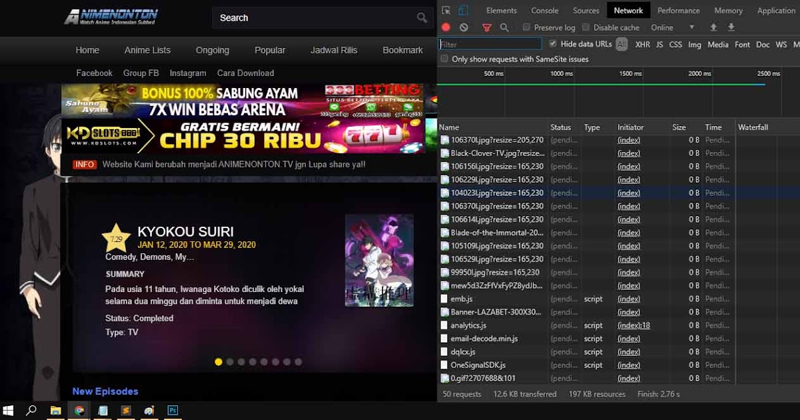The image size is (800, 420).
Task: Switch to the Sources tab
Action: click(x=586, y=11)
